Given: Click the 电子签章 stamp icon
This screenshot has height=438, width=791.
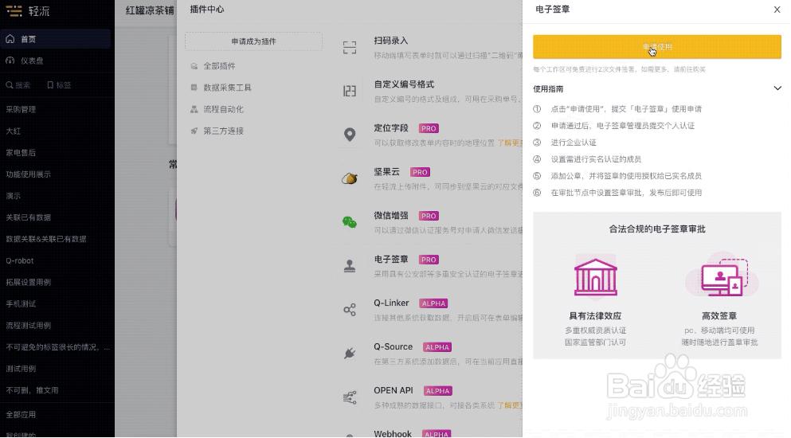Looking at the screenshot, I should (350, 266).
